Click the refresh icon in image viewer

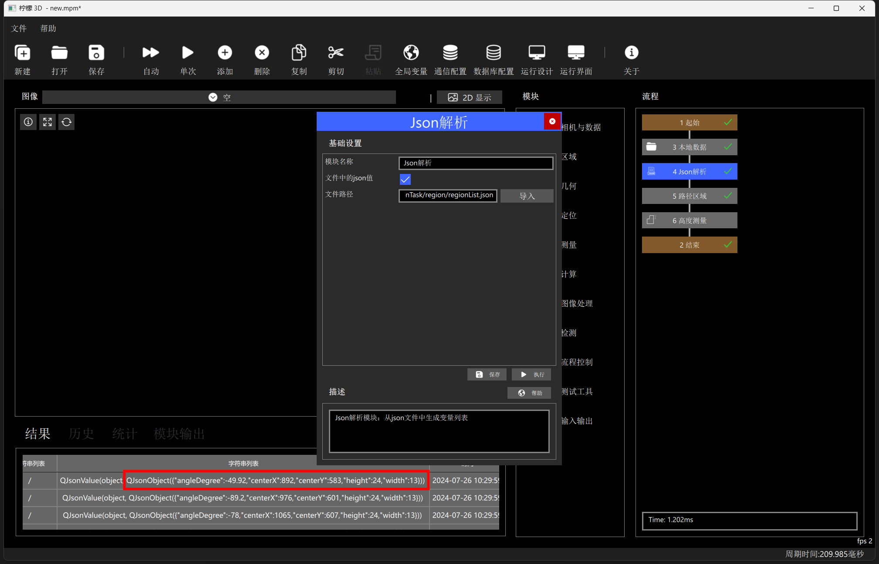coord(67,122)
